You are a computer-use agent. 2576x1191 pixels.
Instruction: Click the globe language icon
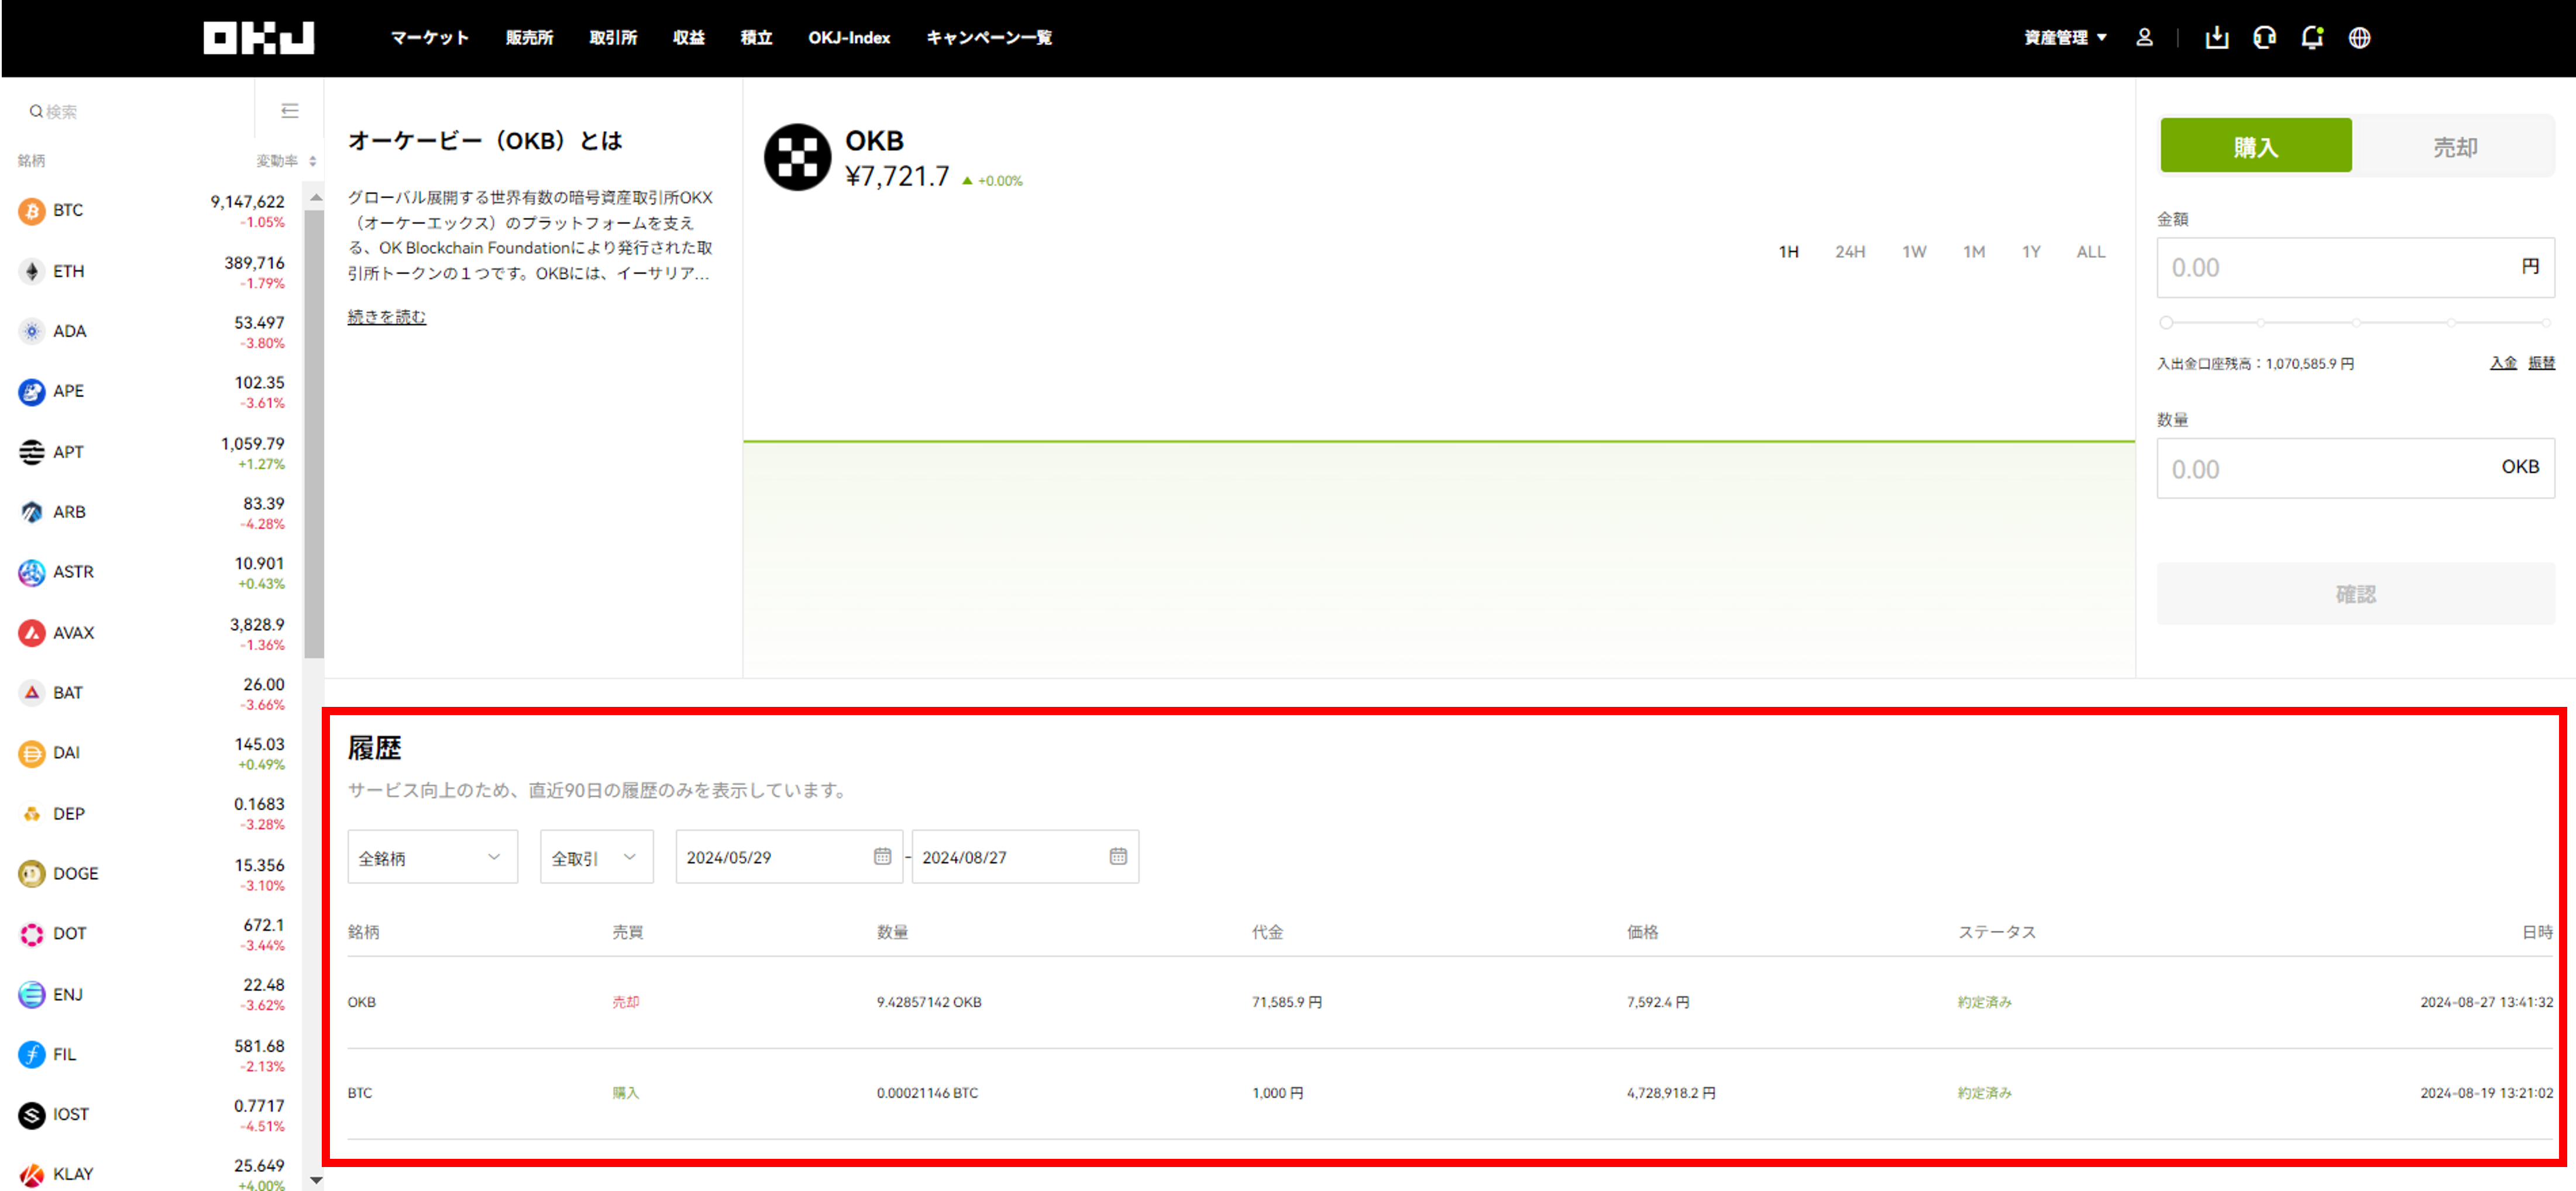click(x=2359, y=38)
